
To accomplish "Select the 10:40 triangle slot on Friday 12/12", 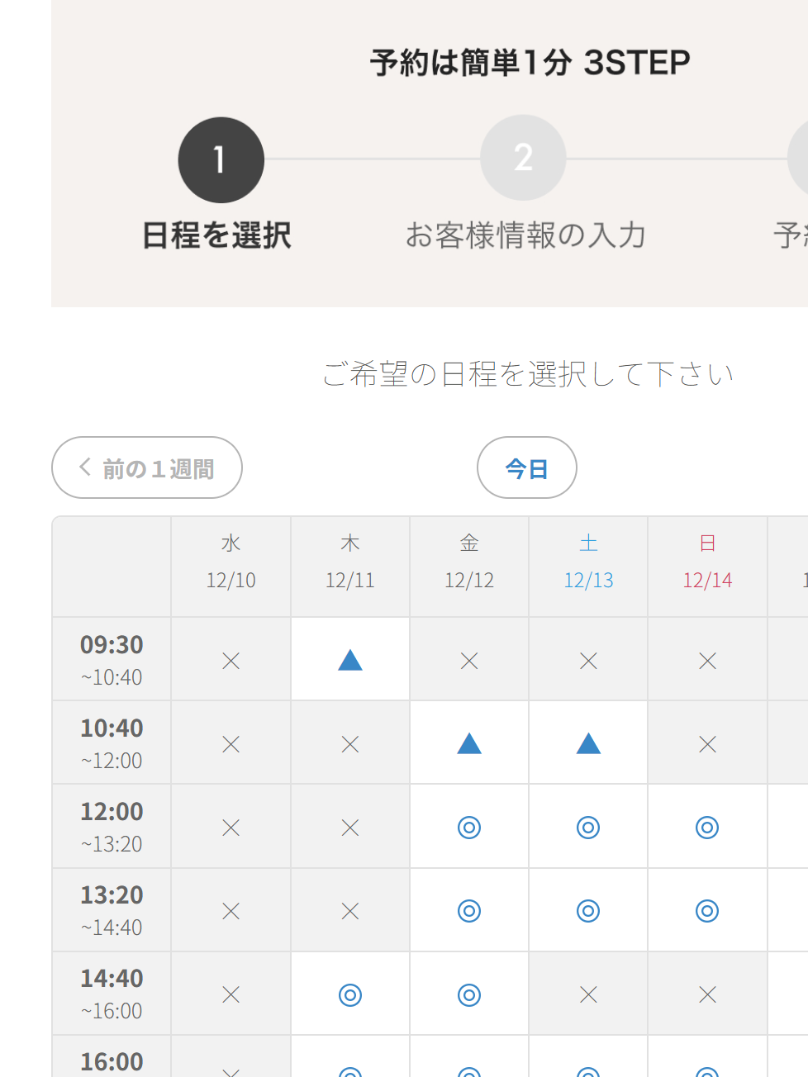I will tap(469, 743).
